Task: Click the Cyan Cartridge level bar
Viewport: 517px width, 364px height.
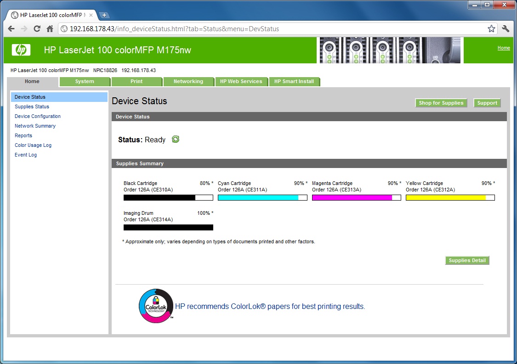Action: [x=262, y=198]
